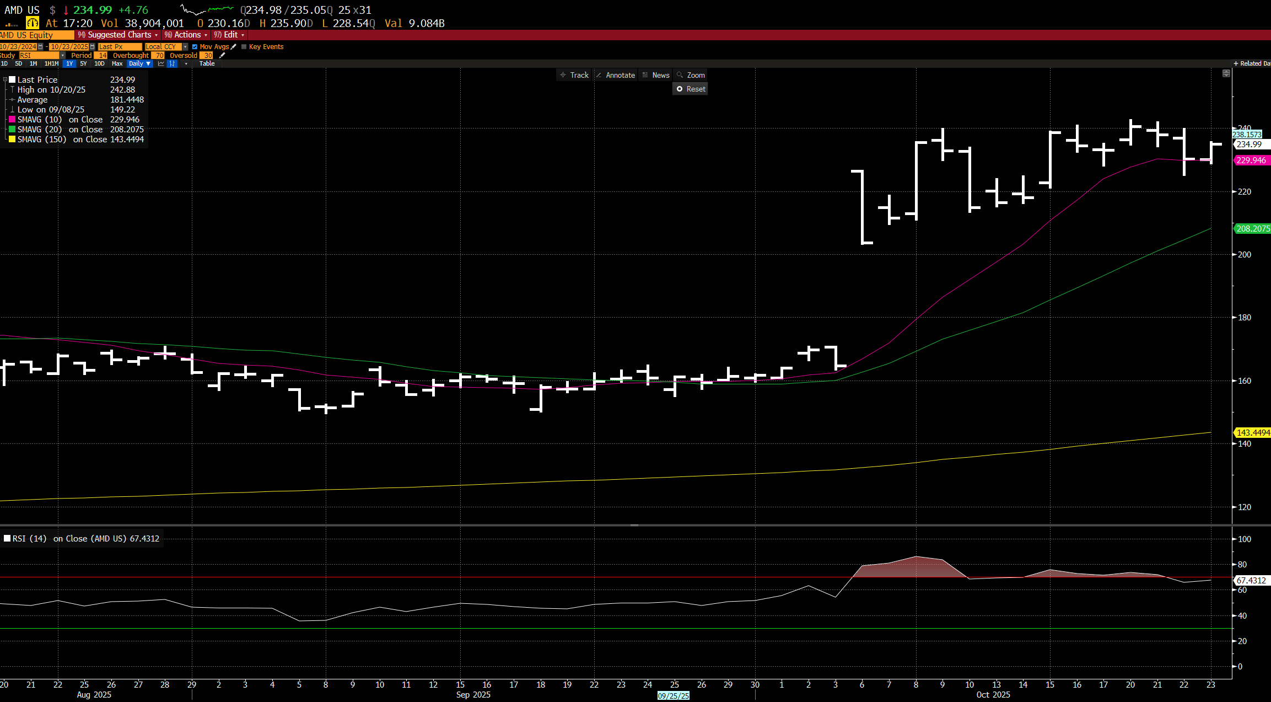Open the Local CCY currency dropdown
Viewport: 1271px width, 702px height.
[x=185, y=47]
